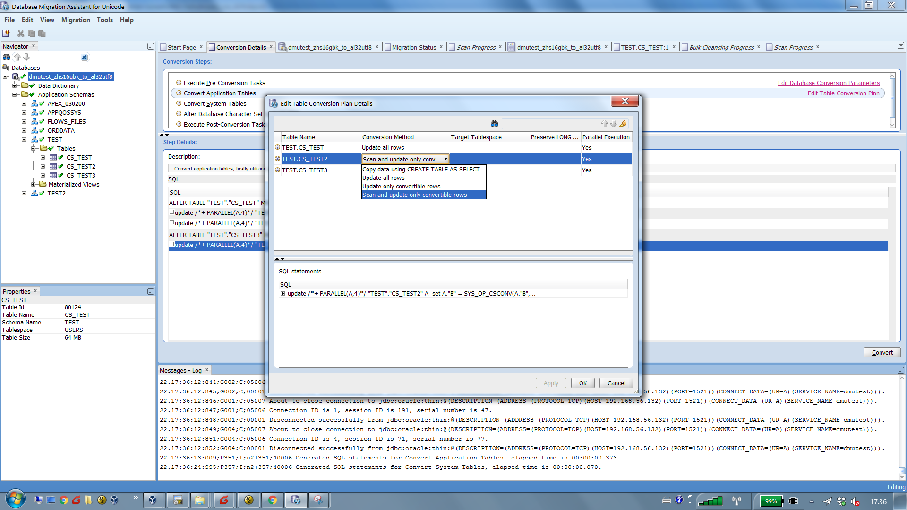Switch to Migration Status tab
The image size is (907, 510).
(414, 47)
